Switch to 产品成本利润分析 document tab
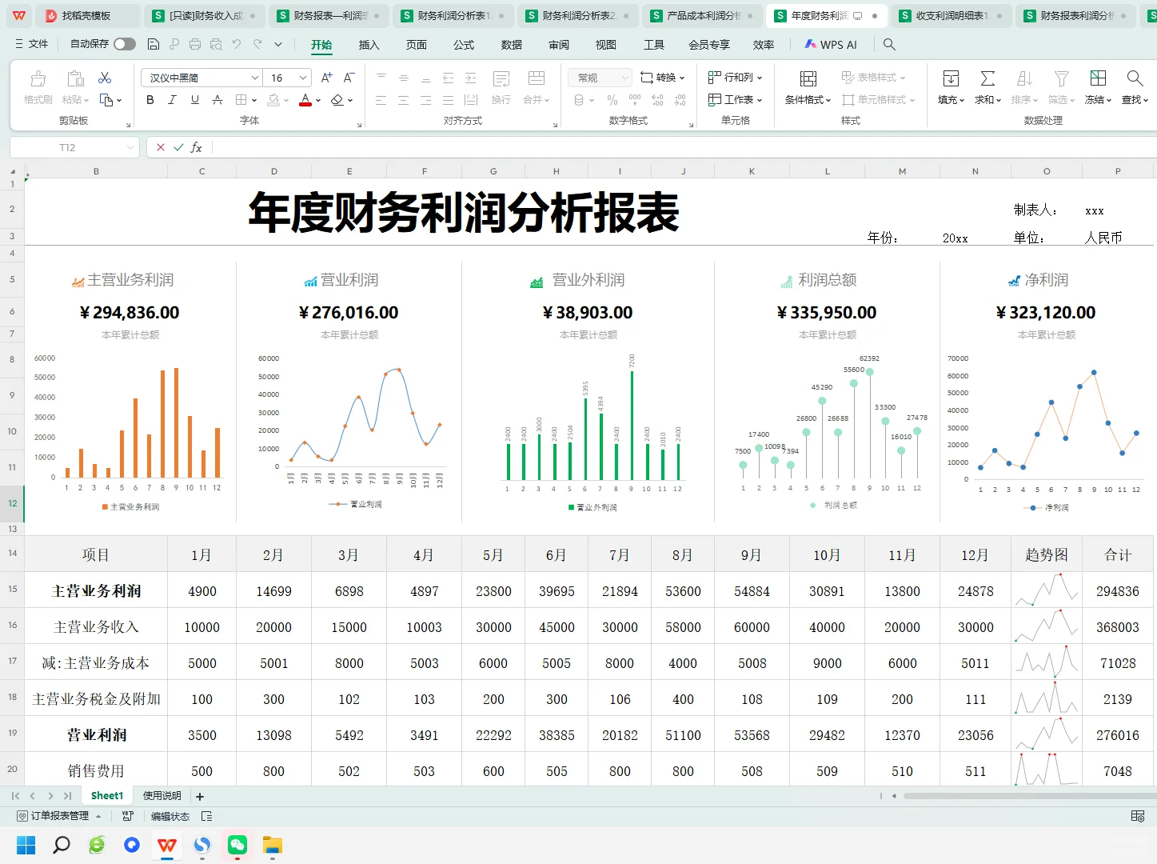This screenshot has height=864, width=1157. coord(701,15)
